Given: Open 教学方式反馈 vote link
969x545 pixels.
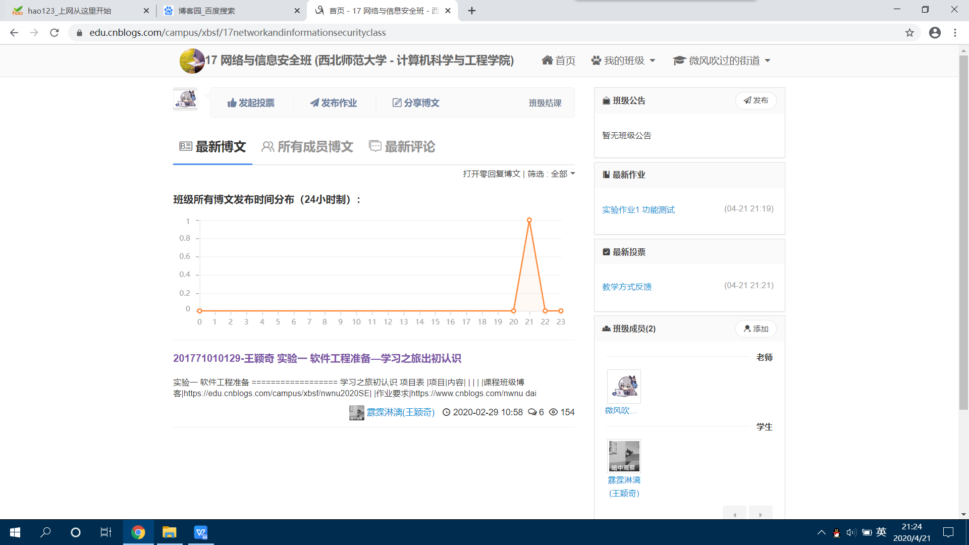Looking at the screenshot, I should (626, 287).
